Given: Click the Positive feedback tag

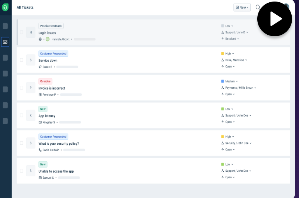Looking at the screenshot, I should [x=51, y=26].
